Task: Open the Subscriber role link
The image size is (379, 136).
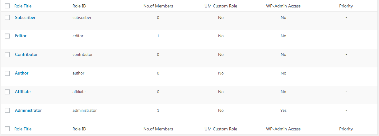Action: [25, 17]
